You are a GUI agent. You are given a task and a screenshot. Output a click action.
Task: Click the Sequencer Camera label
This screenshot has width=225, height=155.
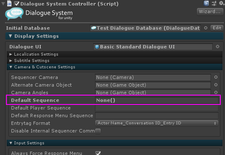(35, 77)
